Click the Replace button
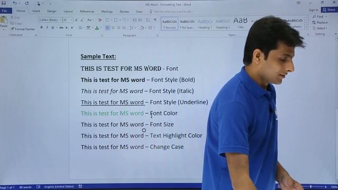Screen dimensions: 338x190 pos(320,22)
